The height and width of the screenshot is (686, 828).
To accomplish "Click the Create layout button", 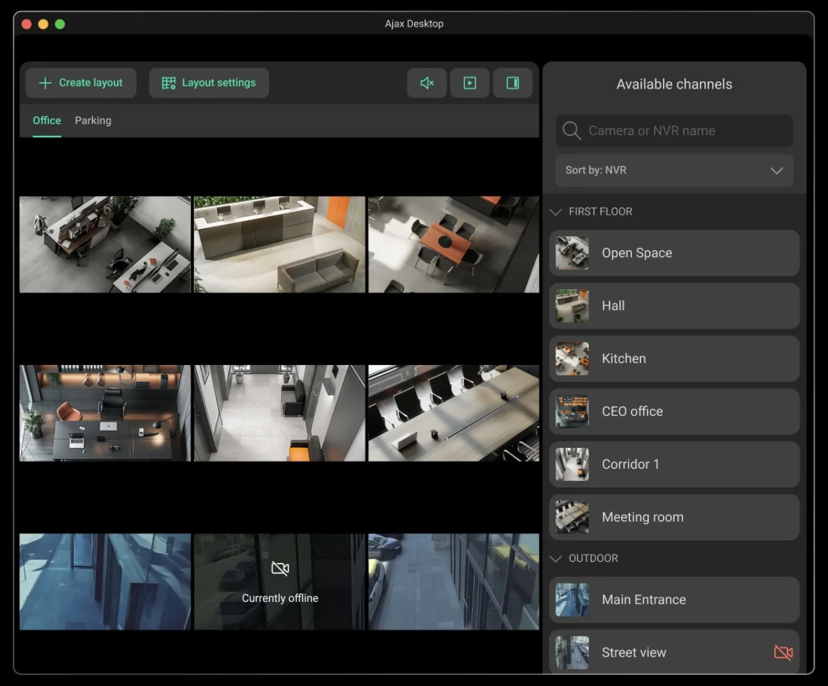I will 81,83.
